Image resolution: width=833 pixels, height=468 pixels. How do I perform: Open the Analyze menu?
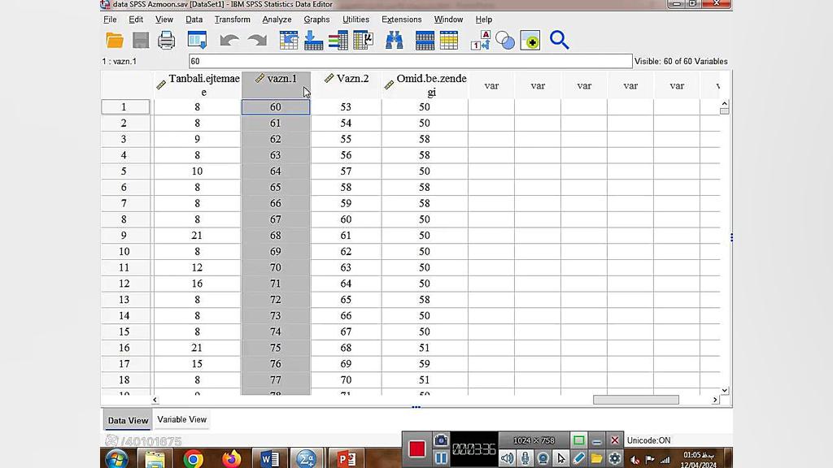click(x=277, y=19)
